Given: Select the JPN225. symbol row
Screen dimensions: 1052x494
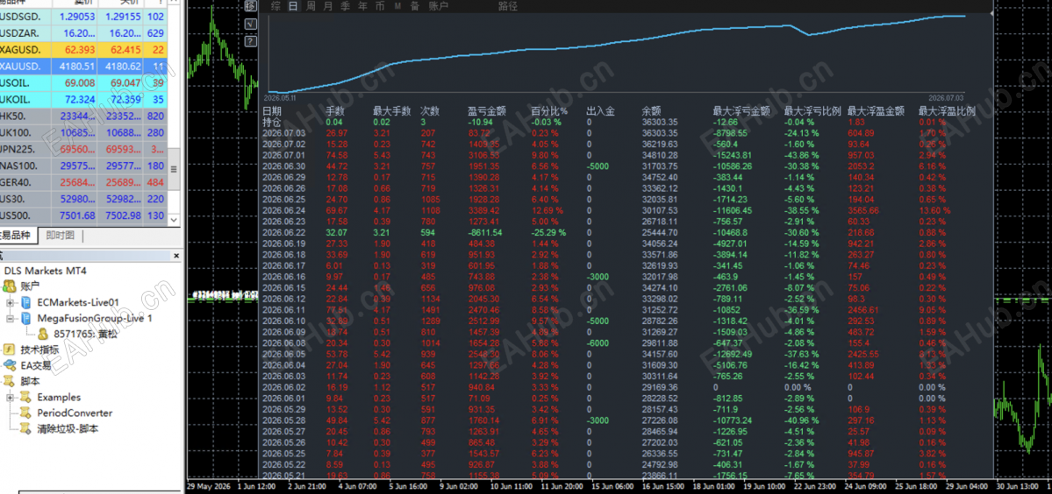Looking at the screenshot, I should [x=82, y=149].
